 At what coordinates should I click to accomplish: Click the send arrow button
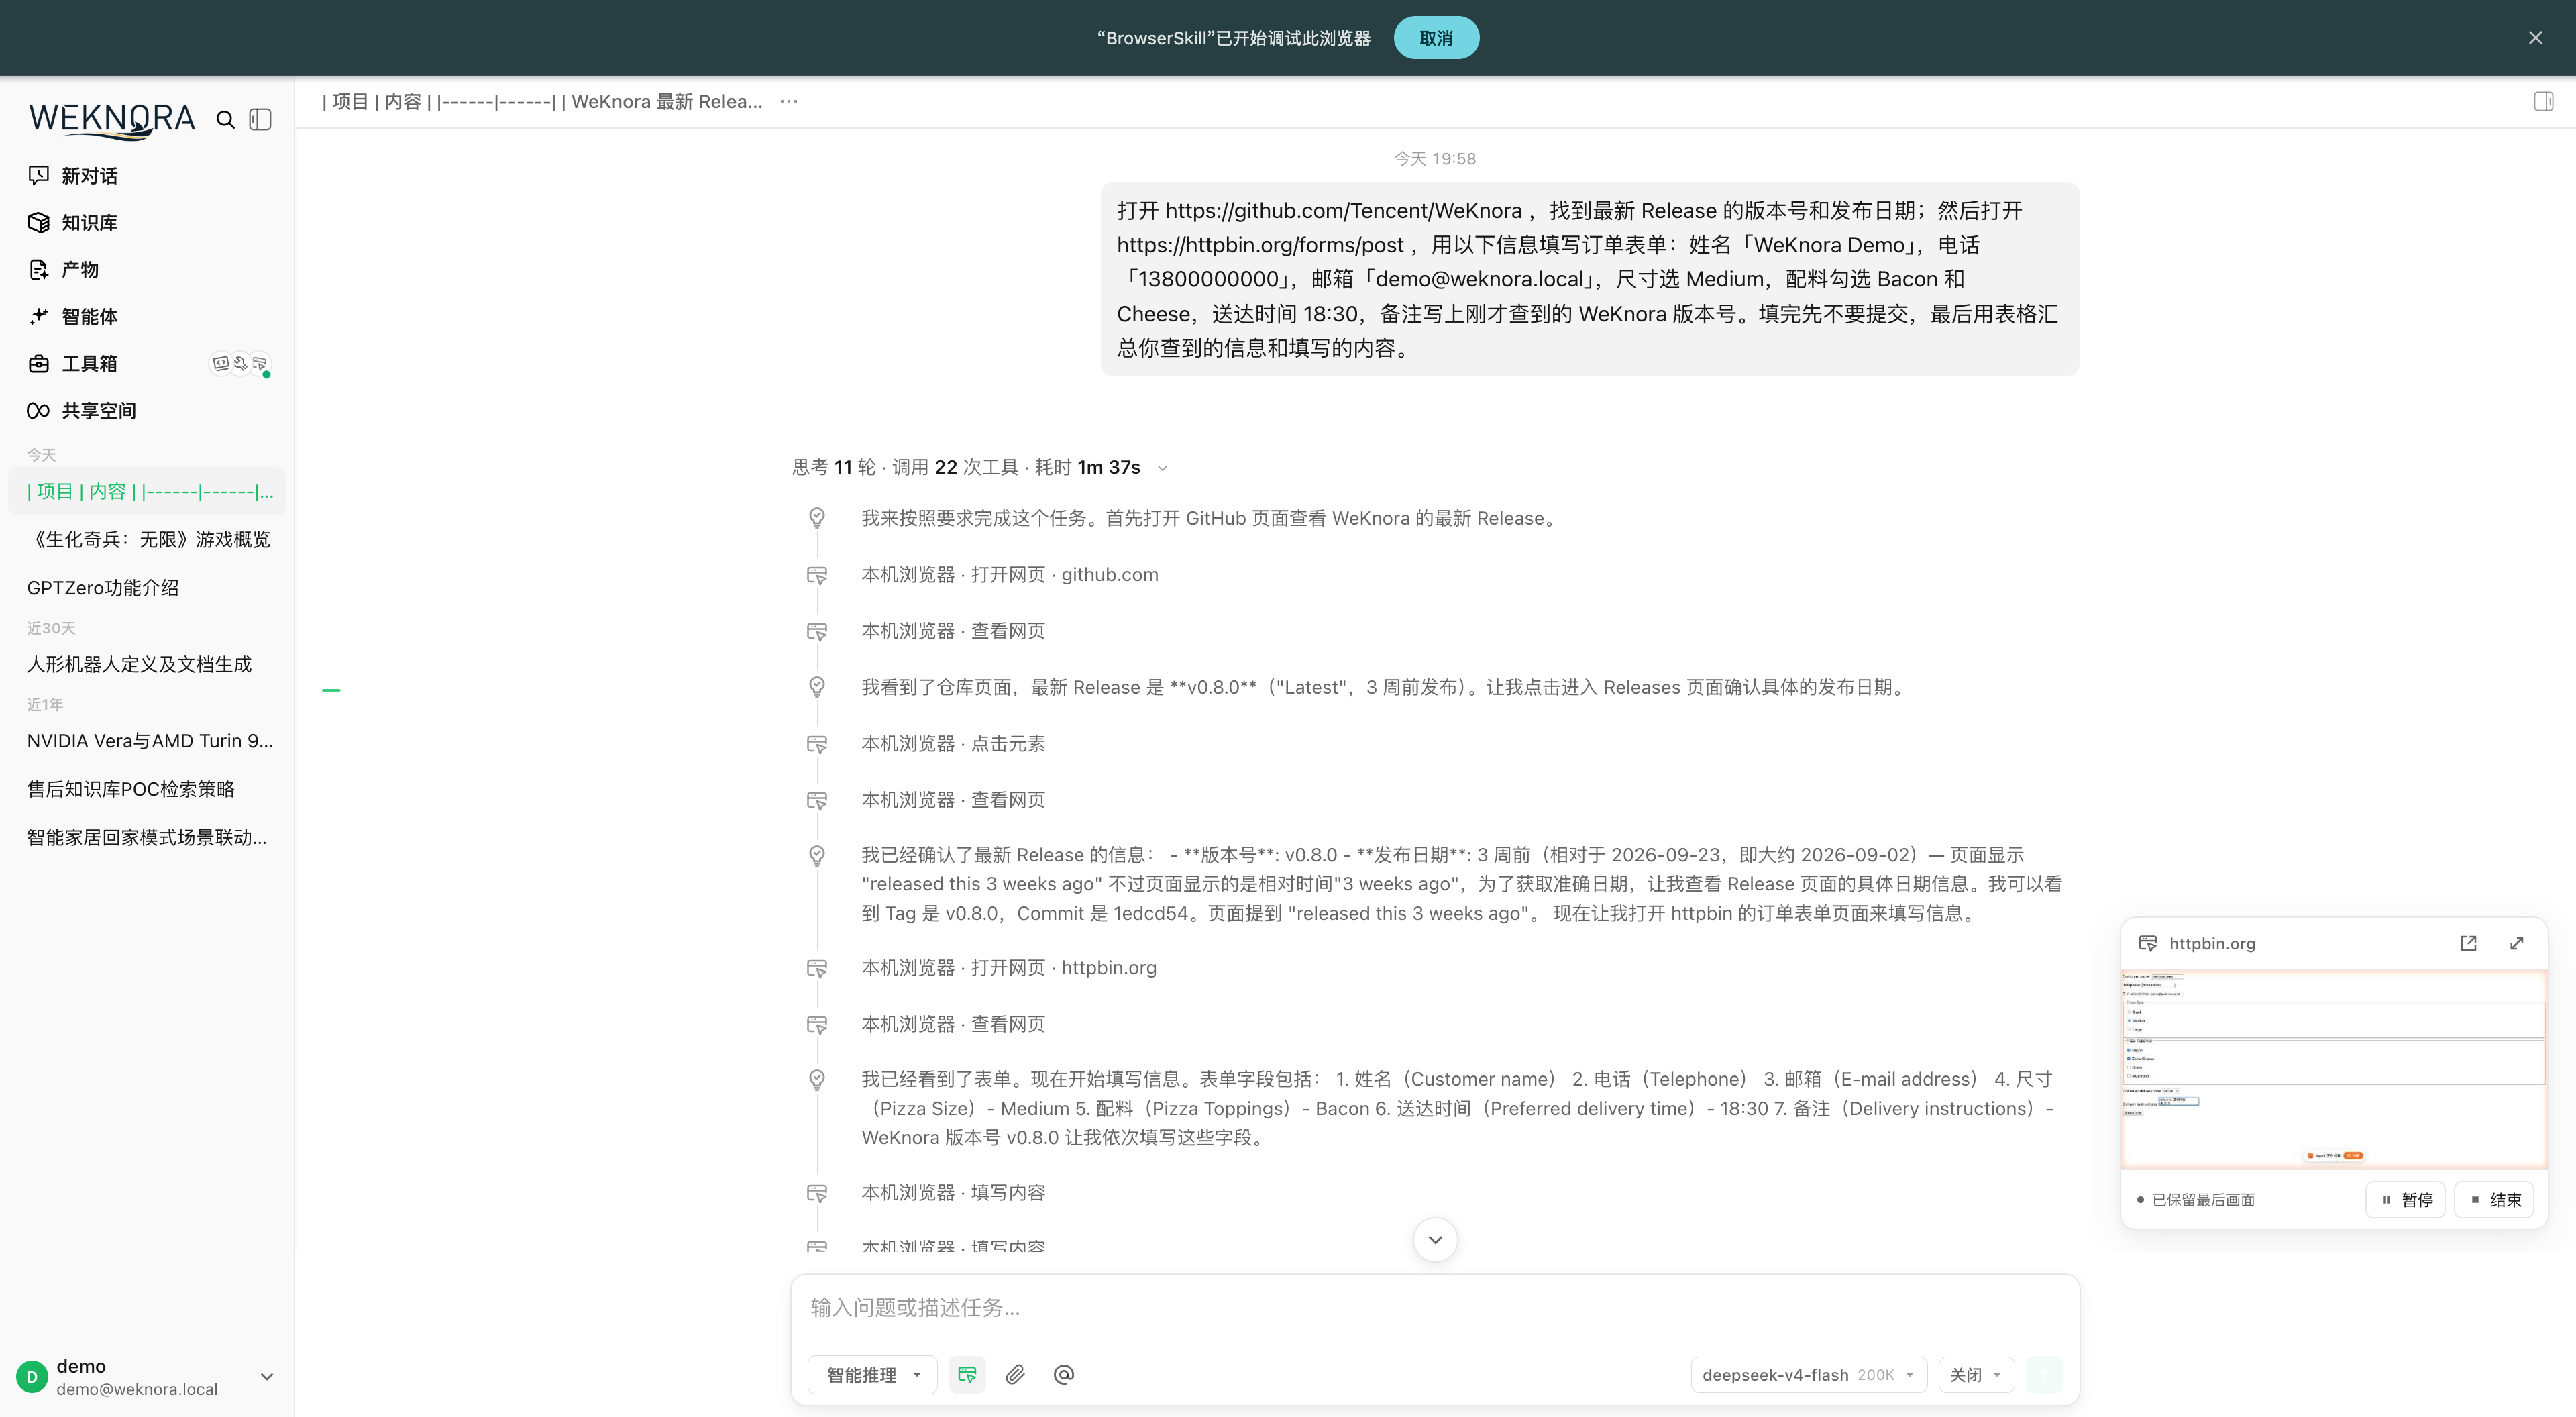(2044, 1375)
